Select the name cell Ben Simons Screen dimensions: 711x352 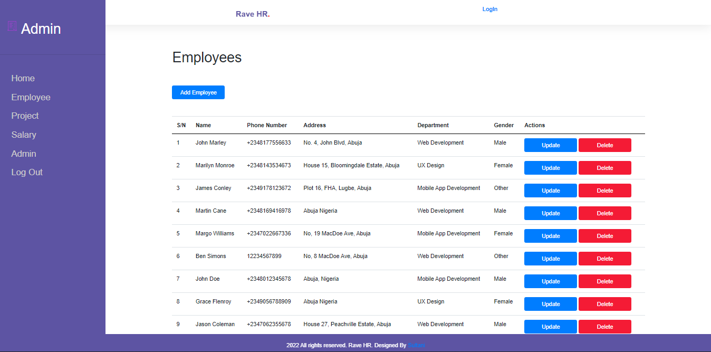[211, 256]
